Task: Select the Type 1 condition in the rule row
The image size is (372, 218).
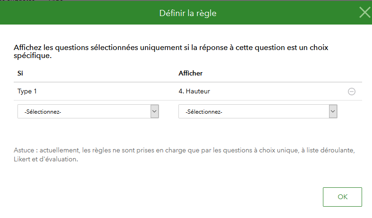Action: point(27,92)
